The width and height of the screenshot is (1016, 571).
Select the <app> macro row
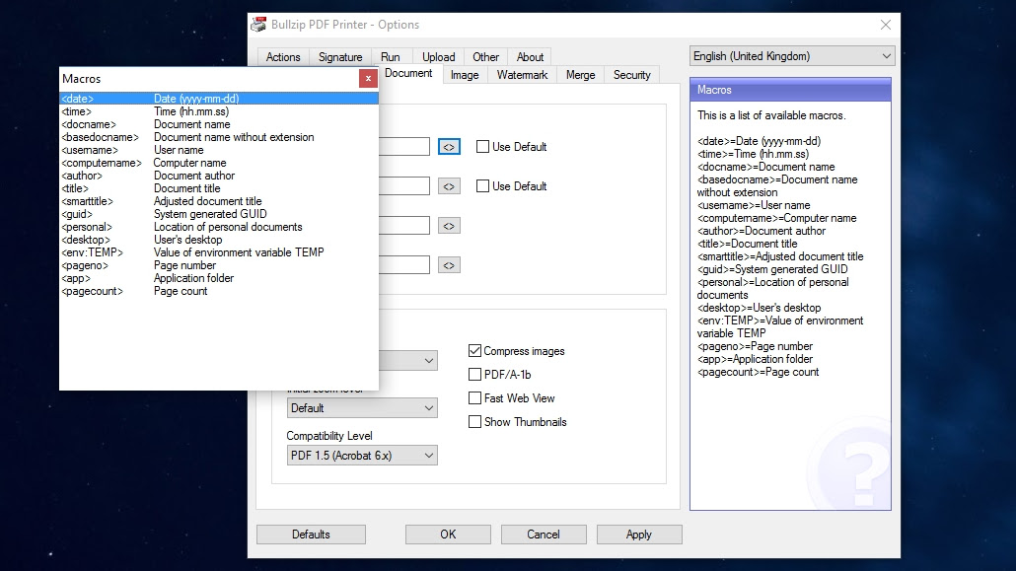219,278
